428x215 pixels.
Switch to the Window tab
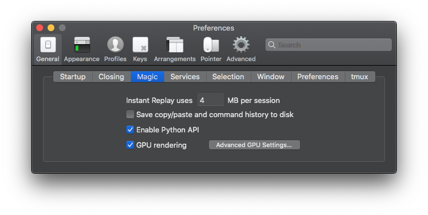tap(271, 77)
